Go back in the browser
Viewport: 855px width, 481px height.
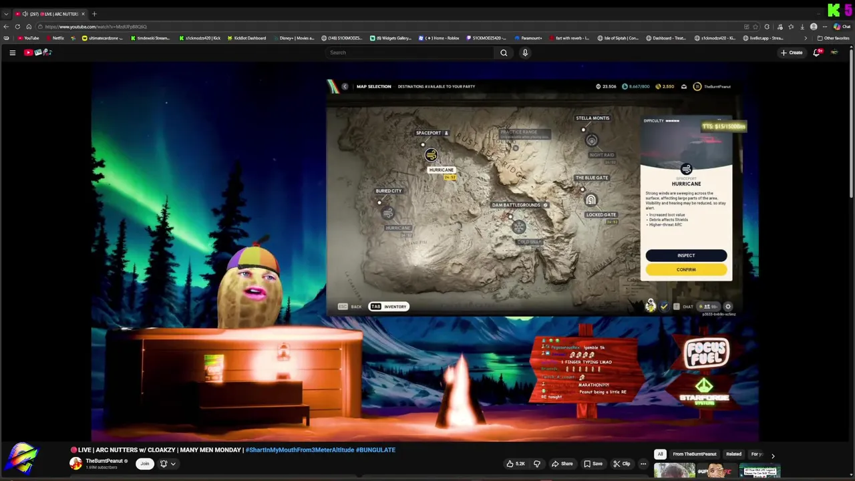point(6,27)
